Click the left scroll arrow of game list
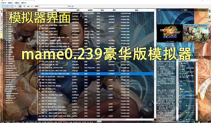Viewport: 211px width, 123px height. tap(39, 119)
